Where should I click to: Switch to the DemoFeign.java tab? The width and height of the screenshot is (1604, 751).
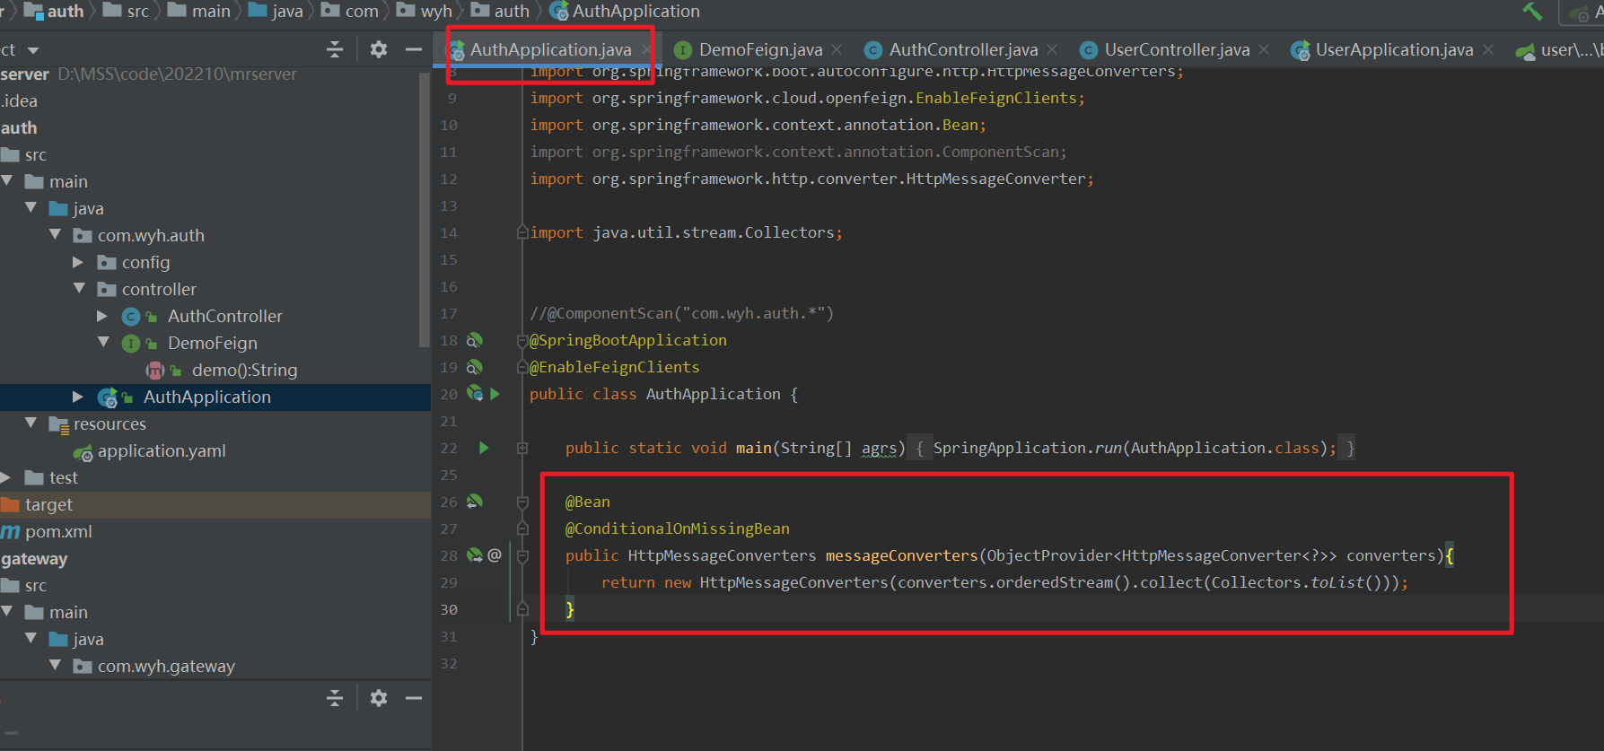click(760, 49)
